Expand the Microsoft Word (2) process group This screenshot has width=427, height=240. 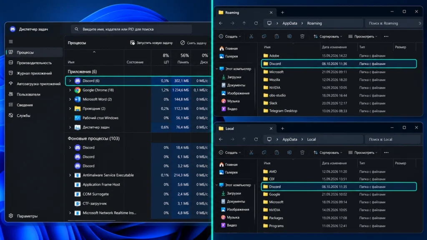point(70,99)
